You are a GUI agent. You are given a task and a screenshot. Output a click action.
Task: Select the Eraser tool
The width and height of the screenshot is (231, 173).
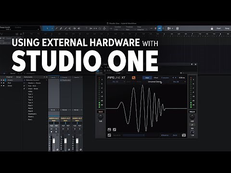[x=61, y=28]
